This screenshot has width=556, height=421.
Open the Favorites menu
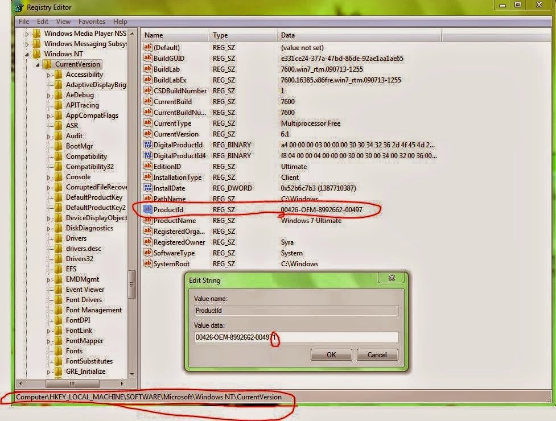click(92, 22)
